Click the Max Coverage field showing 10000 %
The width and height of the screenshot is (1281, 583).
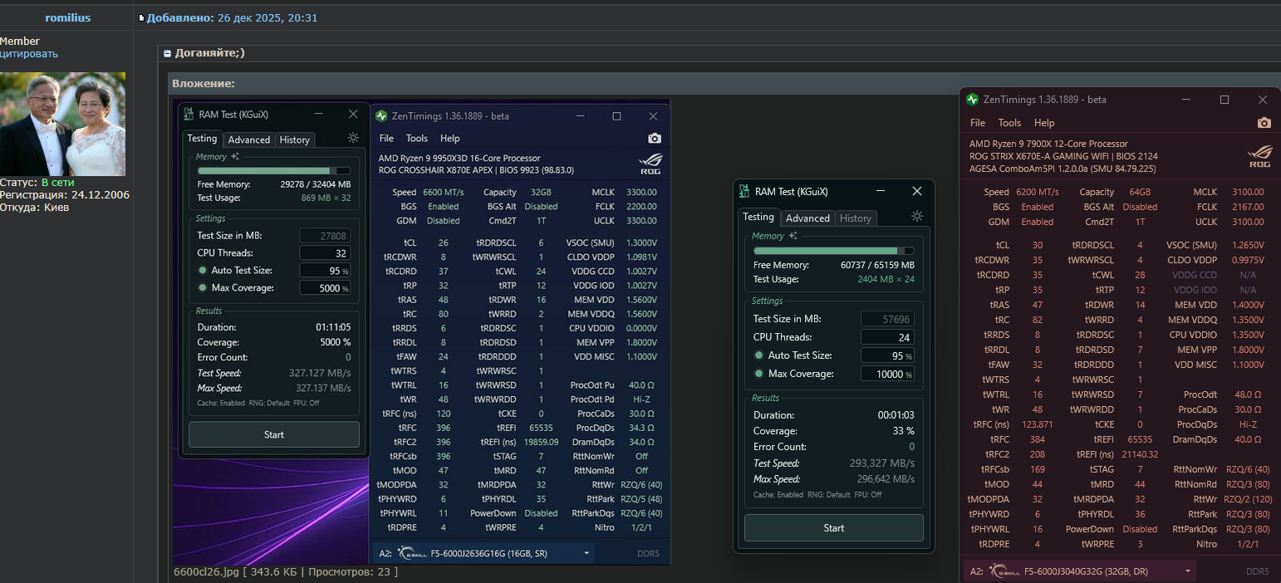pos(887,374)
